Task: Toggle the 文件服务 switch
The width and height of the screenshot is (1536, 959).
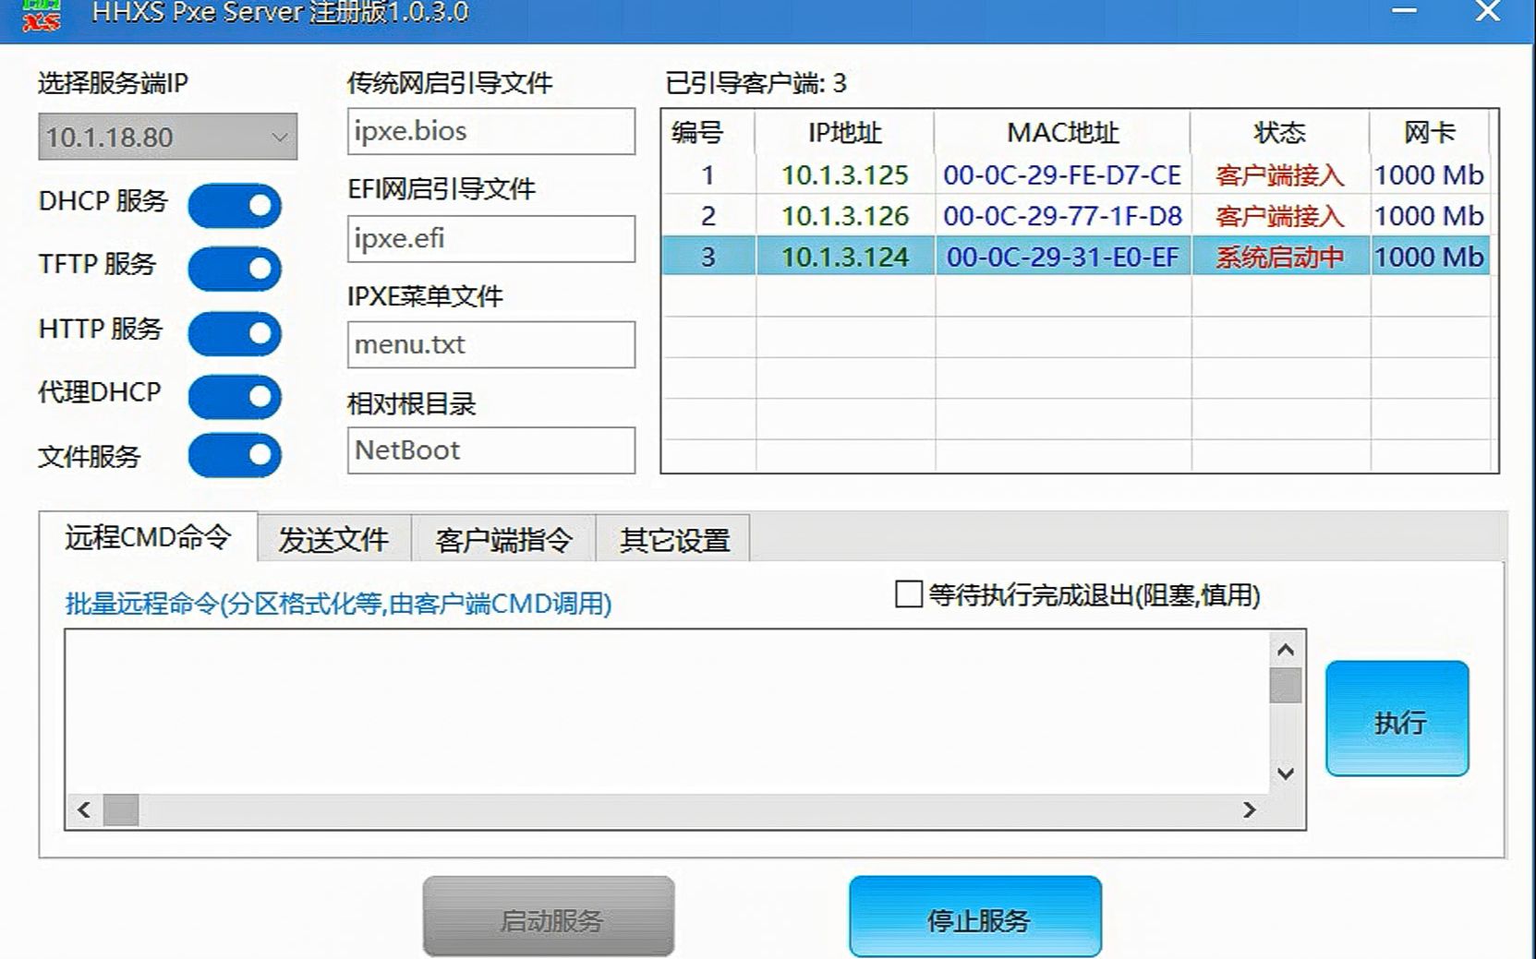Action: point(235,455)
